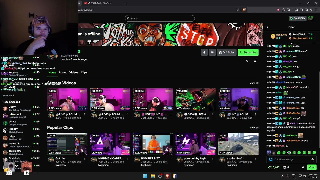The height and width of the screenshot is (180, 320).
Task: Click the Gift Subs button
Action: pos(227,52)
